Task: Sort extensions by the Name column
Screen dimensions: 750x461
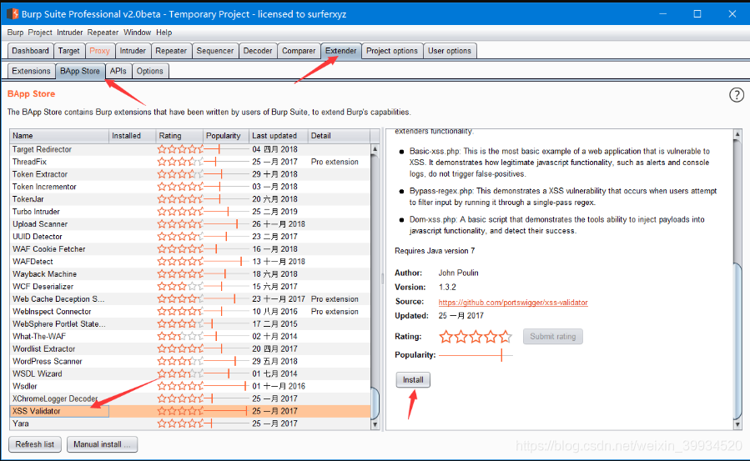Action: [x=59, y=136]
